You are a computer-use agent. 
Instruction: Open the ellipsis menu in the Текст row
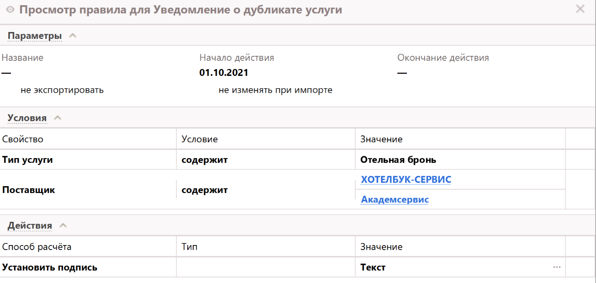tap(556, 267)
